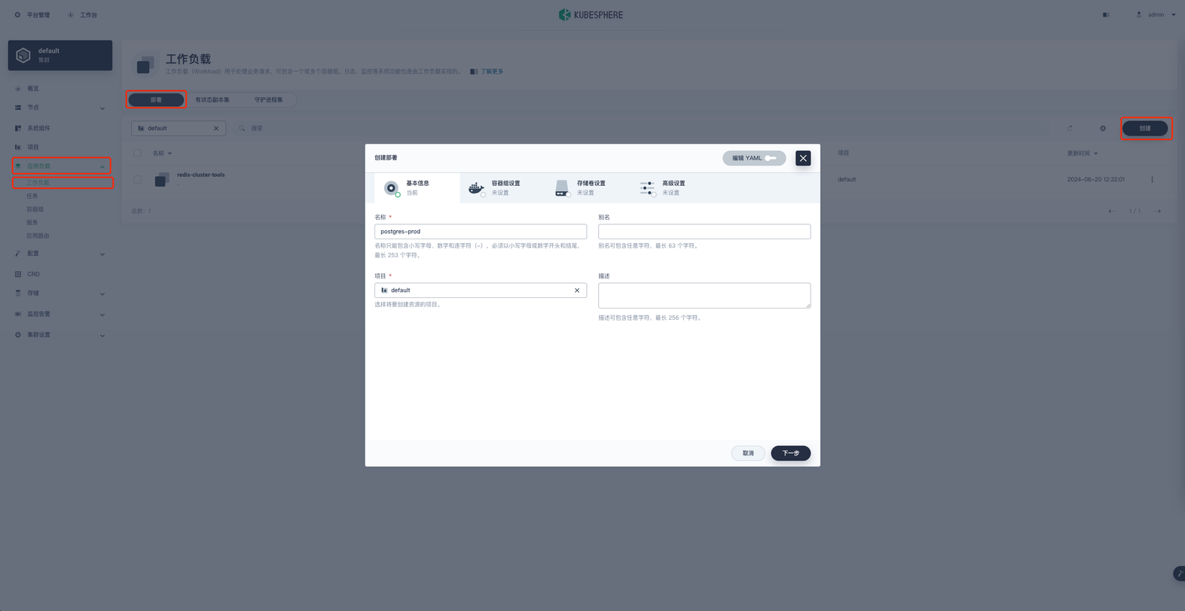Click the update time 2024-06-20 12:32:01
The image size is (1185, 611).
[x=1096, y=180]
